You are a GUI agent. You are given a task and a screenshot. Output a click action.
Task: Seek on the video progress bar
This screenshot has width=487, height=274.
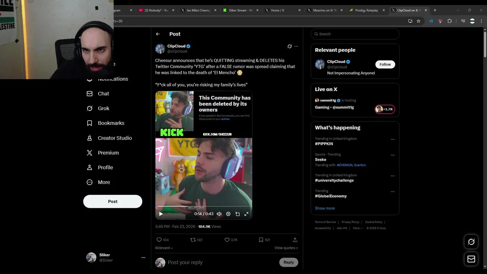point(204,207)
